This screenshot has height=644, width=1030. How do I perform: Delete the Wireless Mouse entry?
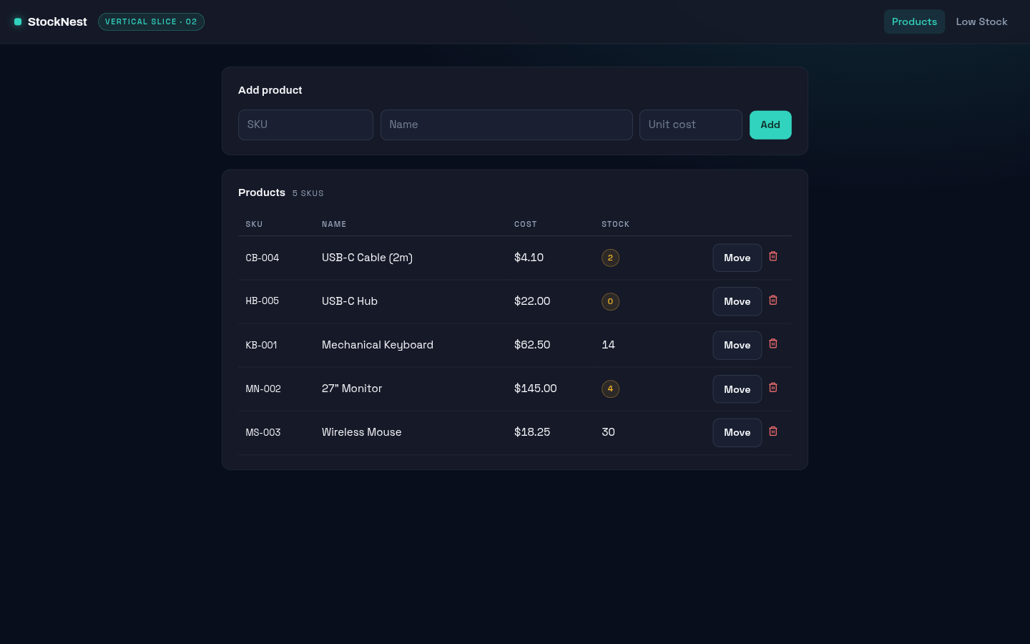click(x=773, y=431)
